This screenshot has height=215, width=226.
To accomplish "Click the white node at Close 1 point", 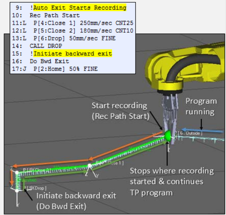I will [90, 166].
